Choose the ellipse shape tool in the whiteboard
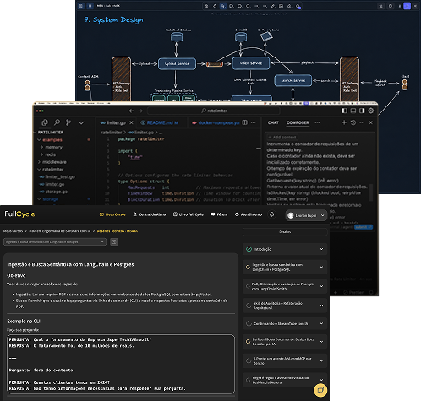The height and width of the screenshot is (401, 421). 248,6
